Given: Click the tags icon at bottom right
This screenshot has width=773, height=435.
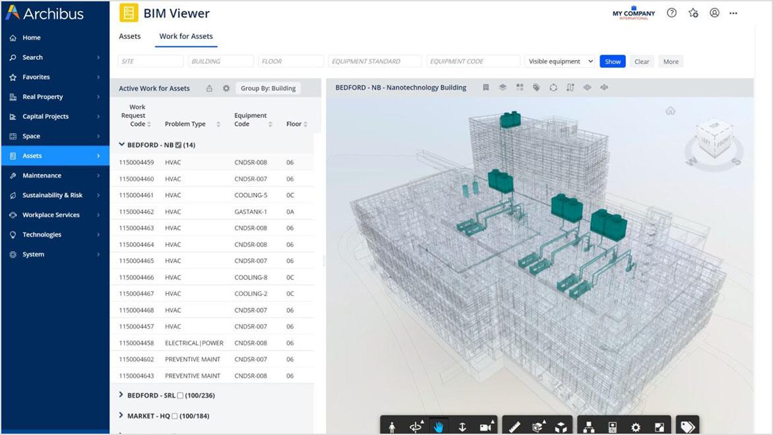Looking at the screenshot, I should pyautogui.click(x=688, y=426).
